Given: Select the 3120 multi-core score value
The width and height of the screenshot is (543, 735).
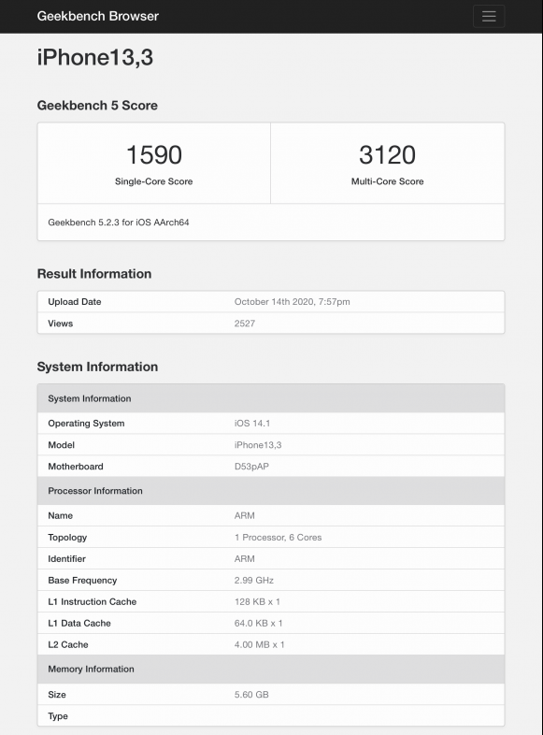Looking at the screenshot, I should click(387, 154).
